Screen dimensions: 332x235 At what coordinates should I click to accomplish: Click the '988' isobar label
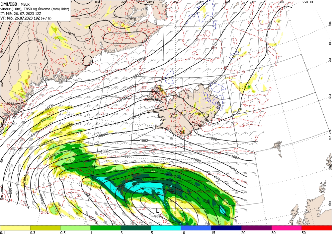click(x=137, y=184)
